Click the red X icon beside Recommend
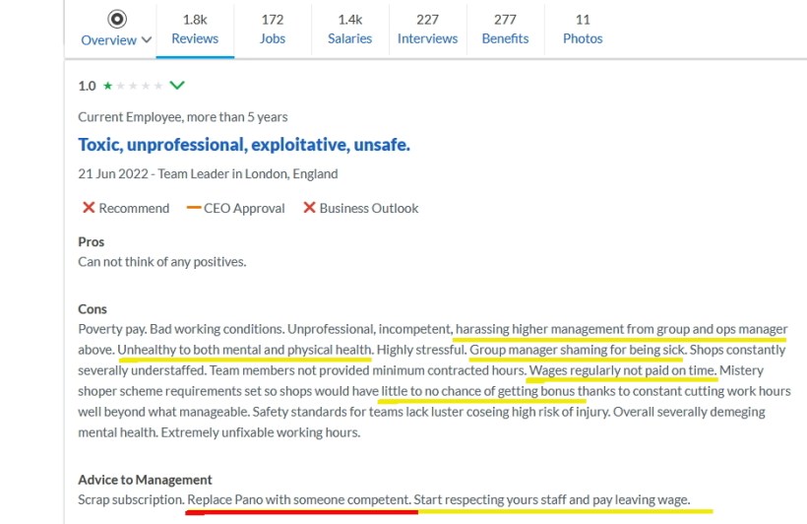807x524 pixels. (89, 208)
